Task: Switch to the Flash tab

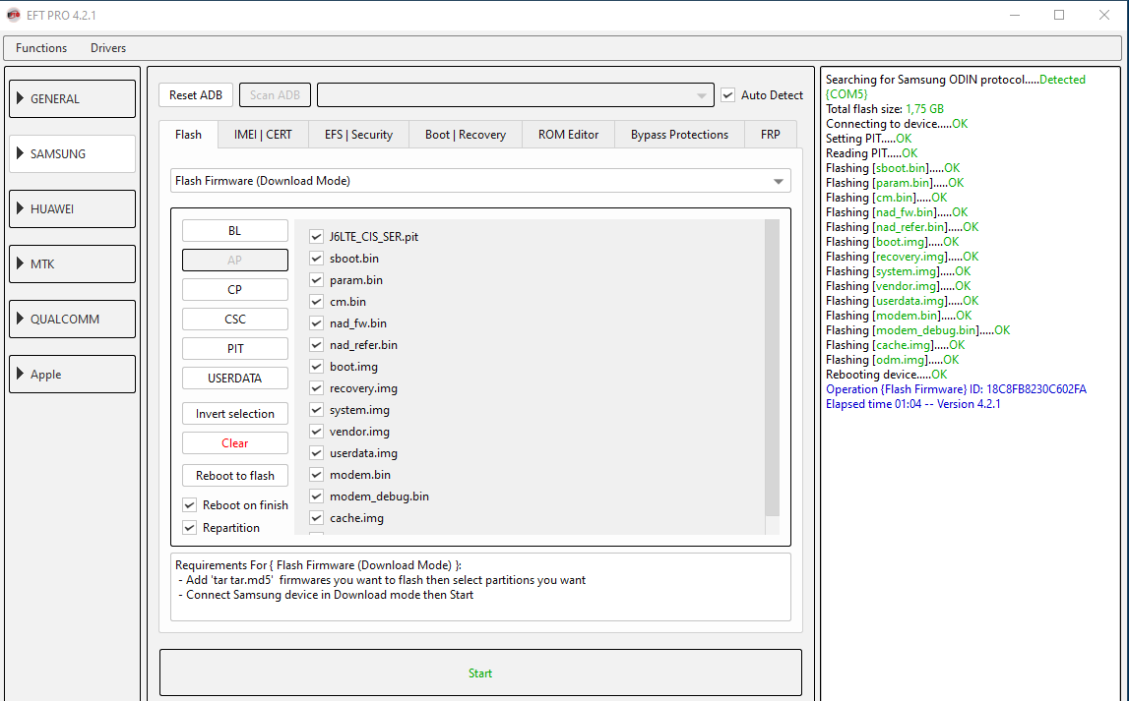Action: [189, 135]
